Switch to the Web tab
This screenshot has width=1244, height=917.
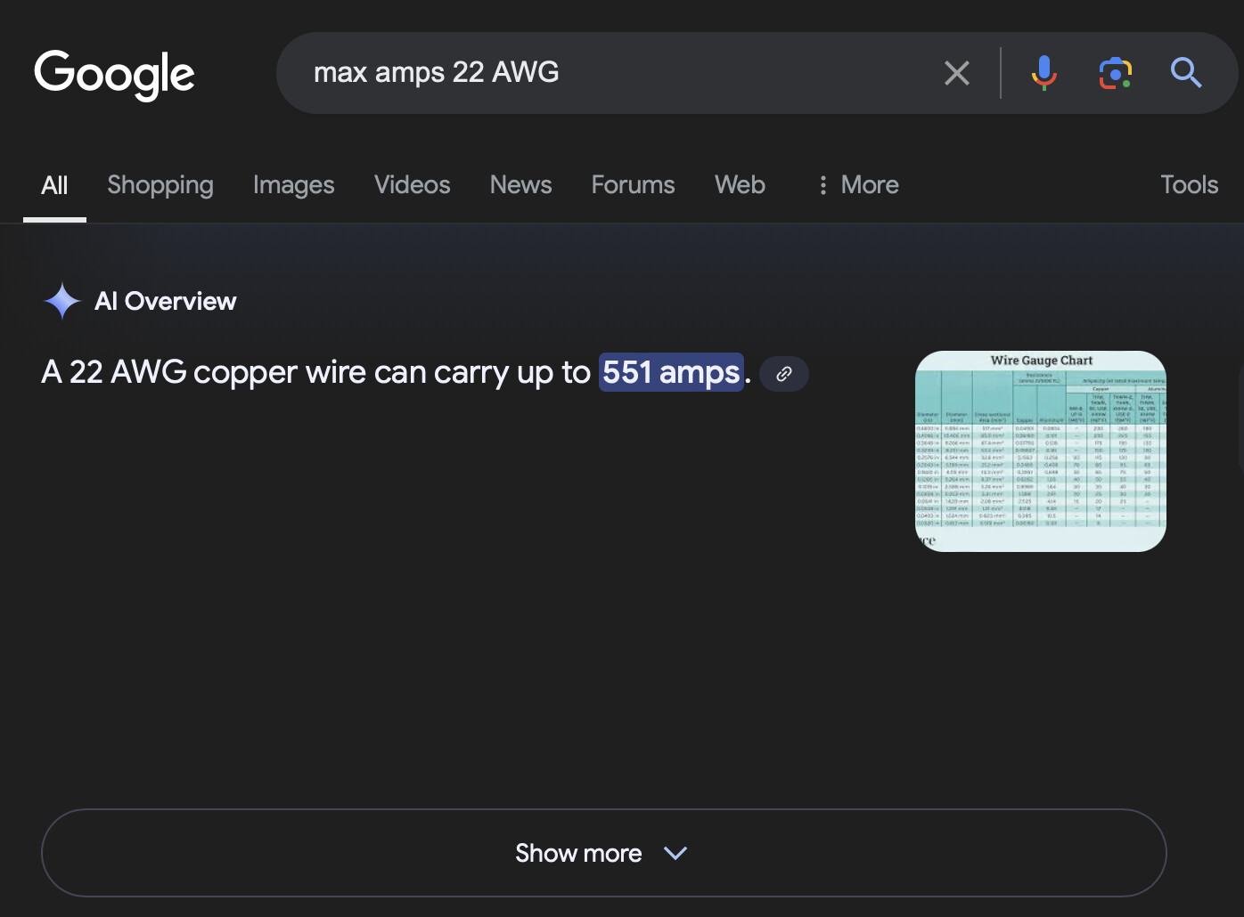pos(740,185)
